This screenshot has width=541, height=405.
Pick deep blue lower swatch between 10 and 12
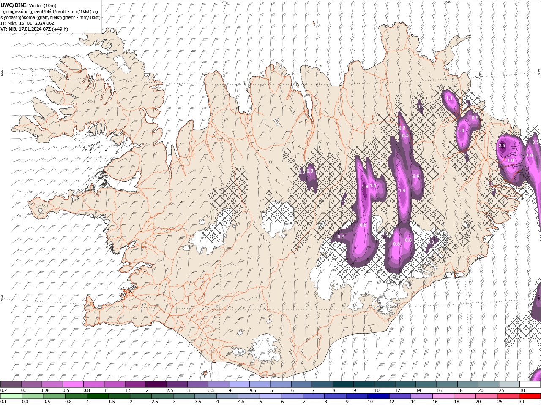378,396
